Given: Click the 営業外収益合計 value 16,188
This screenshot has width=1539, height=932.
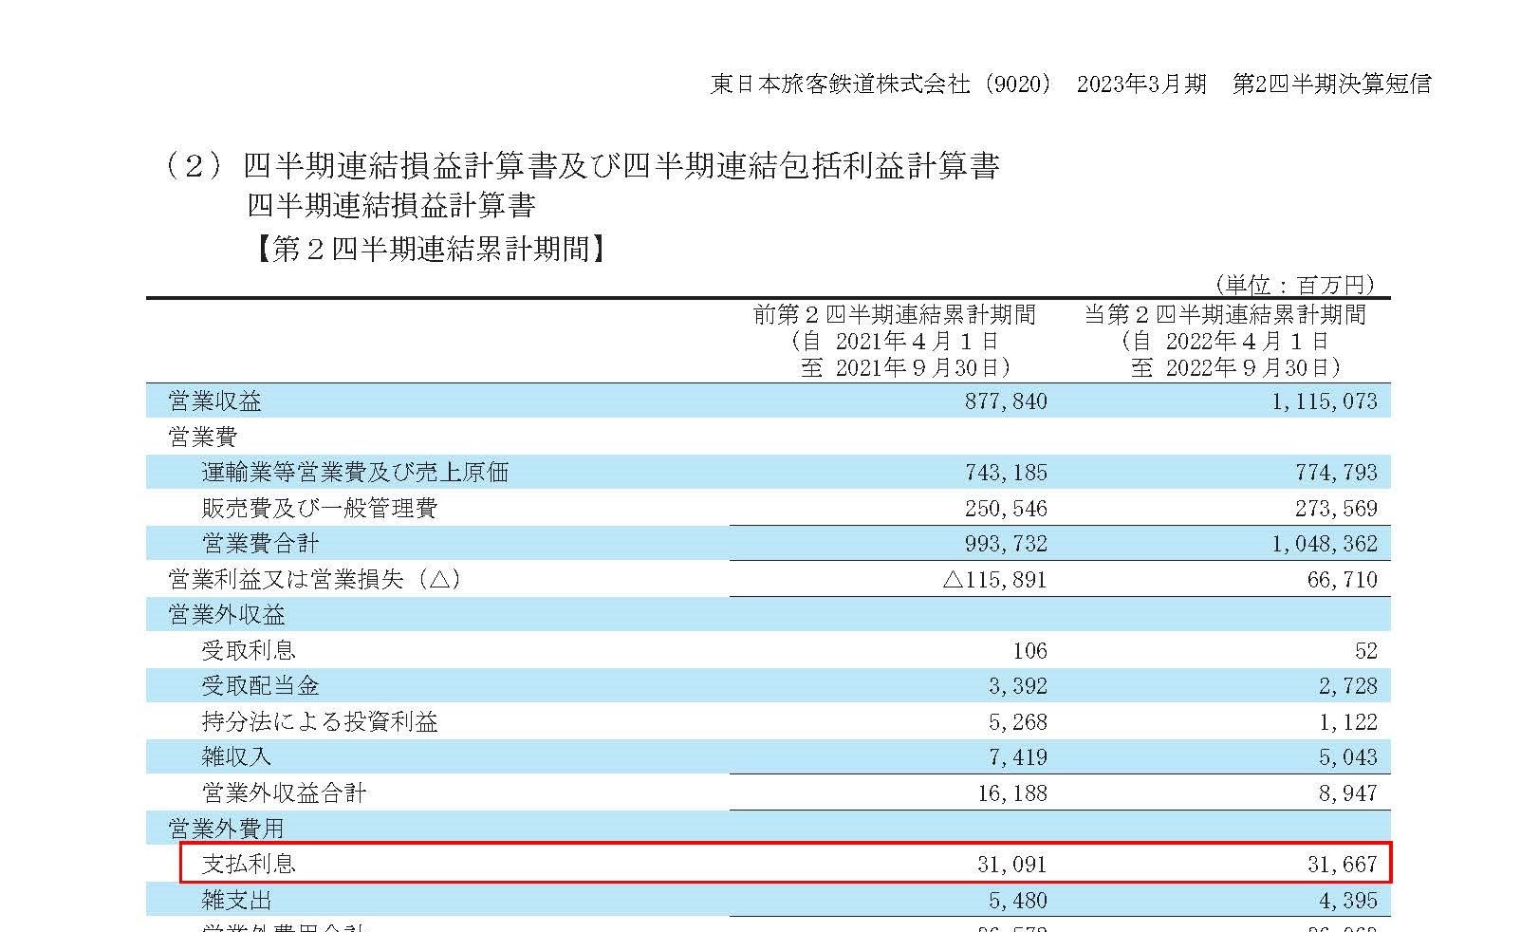Looking at the screenshot, I should 1011,793.
